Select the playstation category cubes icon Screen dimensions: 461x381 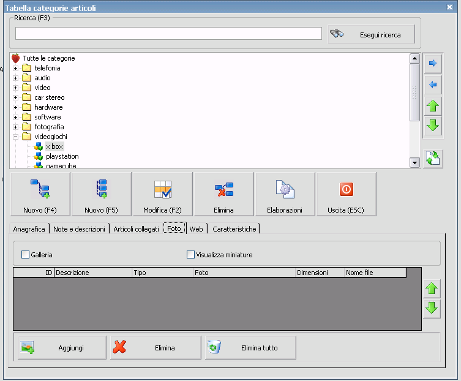[38, 156]
